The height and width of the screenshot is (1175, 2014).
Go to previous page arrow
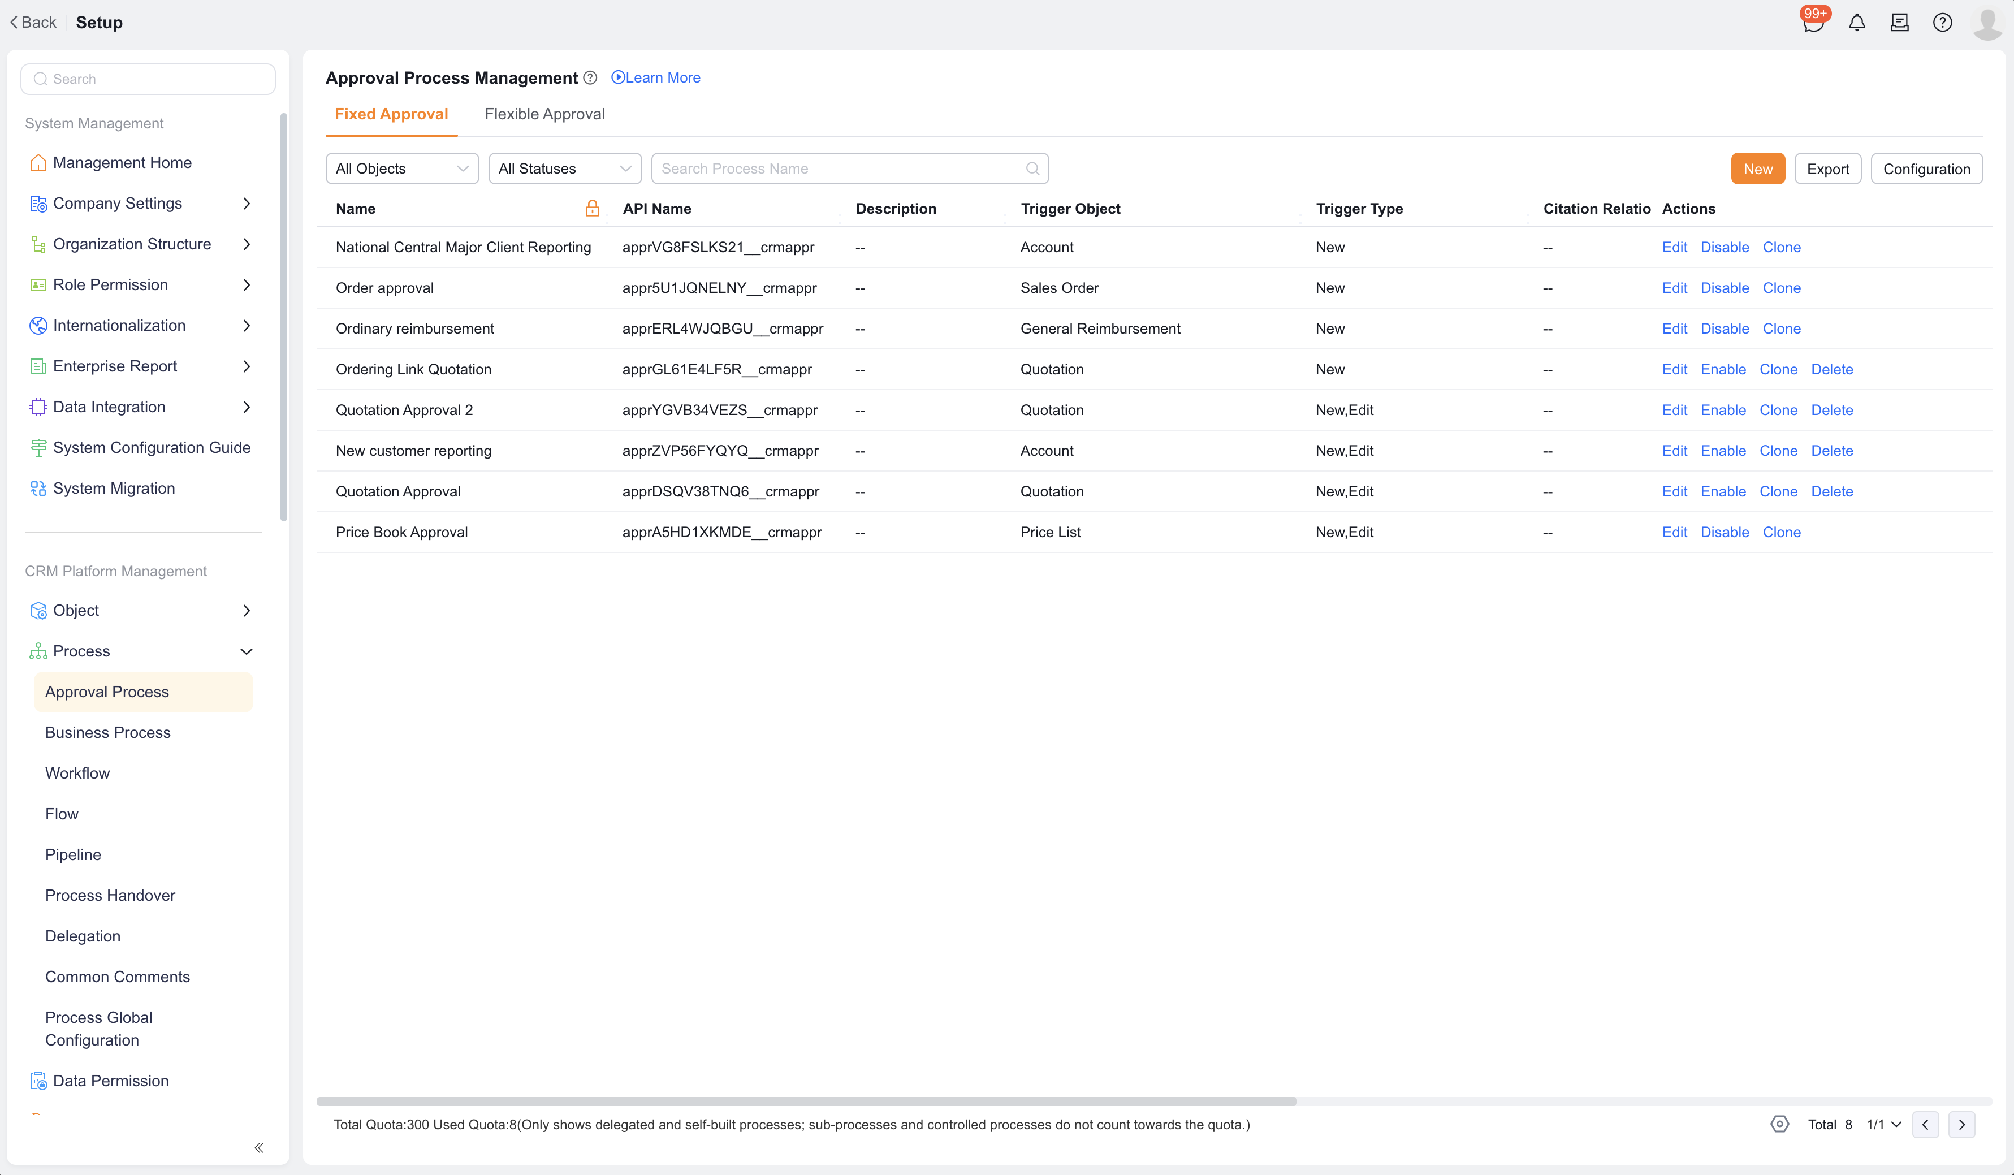1925,1124
